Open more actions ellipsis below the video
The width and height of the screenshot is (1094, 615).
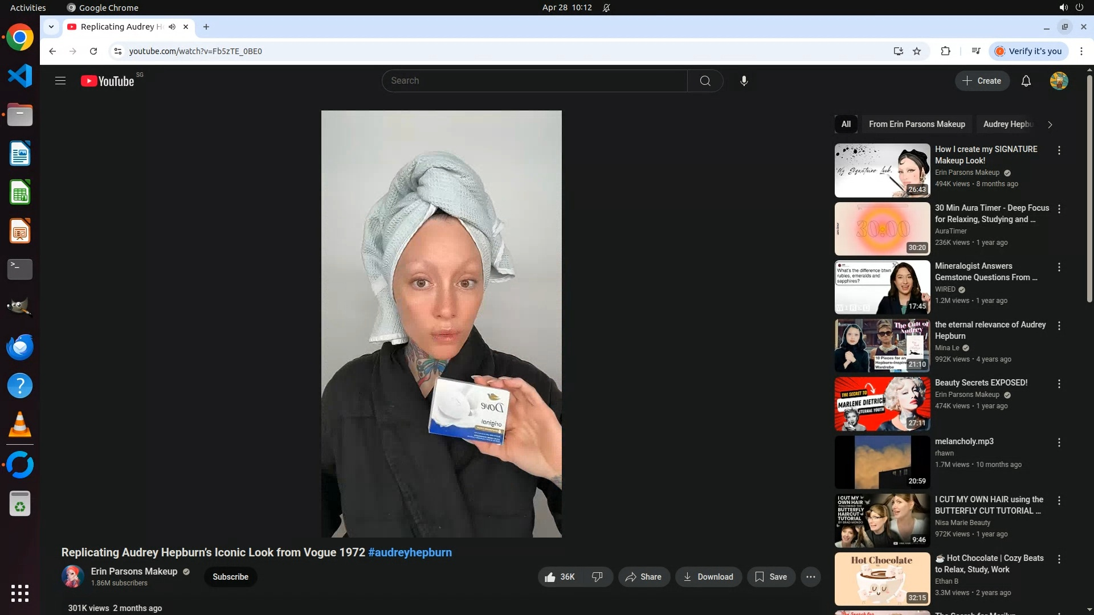810,577
